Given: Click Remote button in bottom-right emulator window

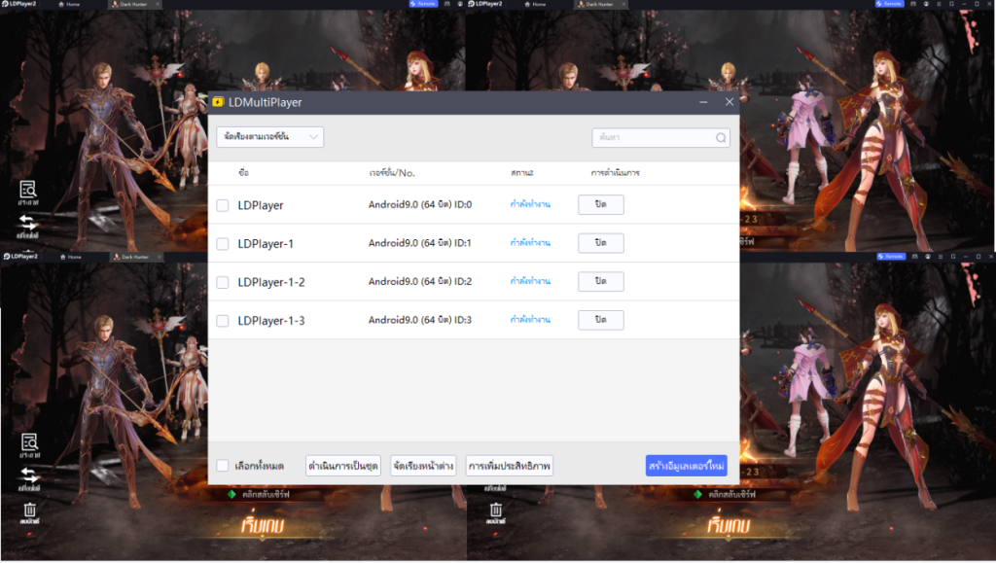Looking at the screenshot, I should (891, 257).
